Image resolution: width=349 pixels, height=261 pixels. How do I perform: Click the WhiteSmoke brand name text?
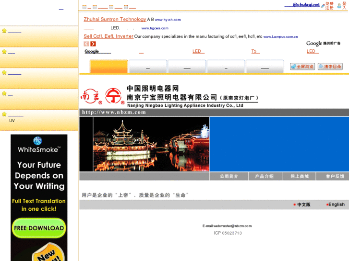point(39,149)
